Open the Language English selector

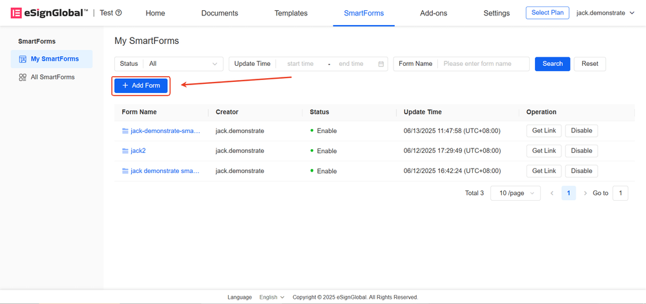272,298
